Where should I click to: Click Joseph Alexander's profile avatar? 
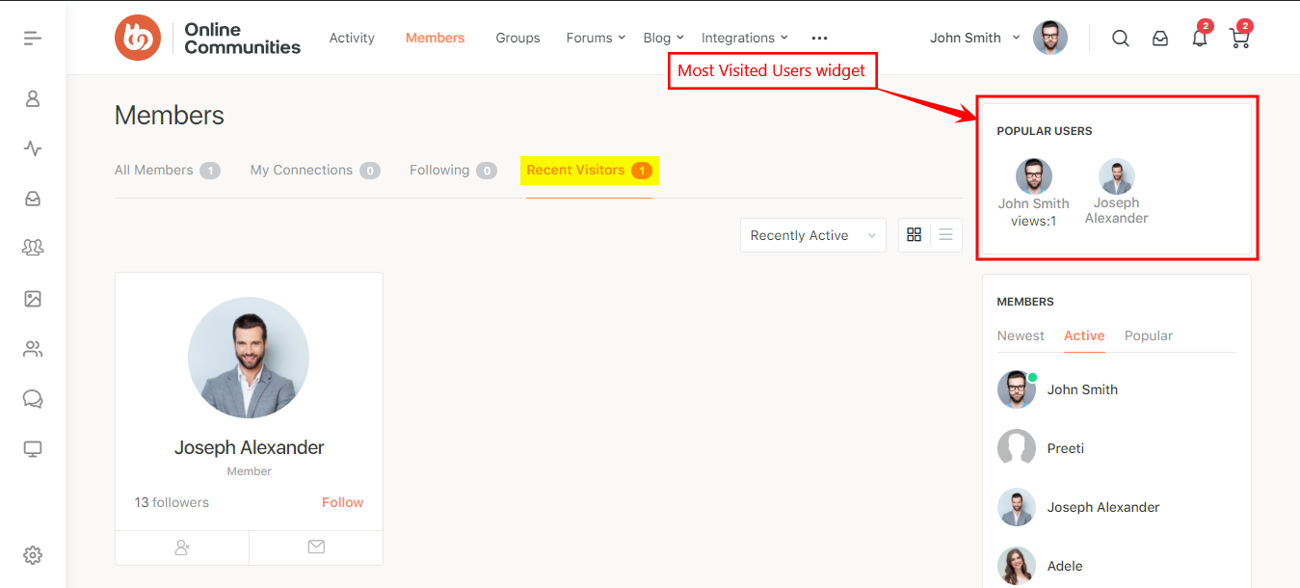tap(249, 358)
